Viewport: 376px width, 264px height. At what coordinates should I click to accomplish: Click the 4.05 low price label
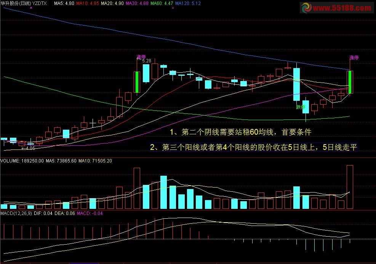coord(30,148)
